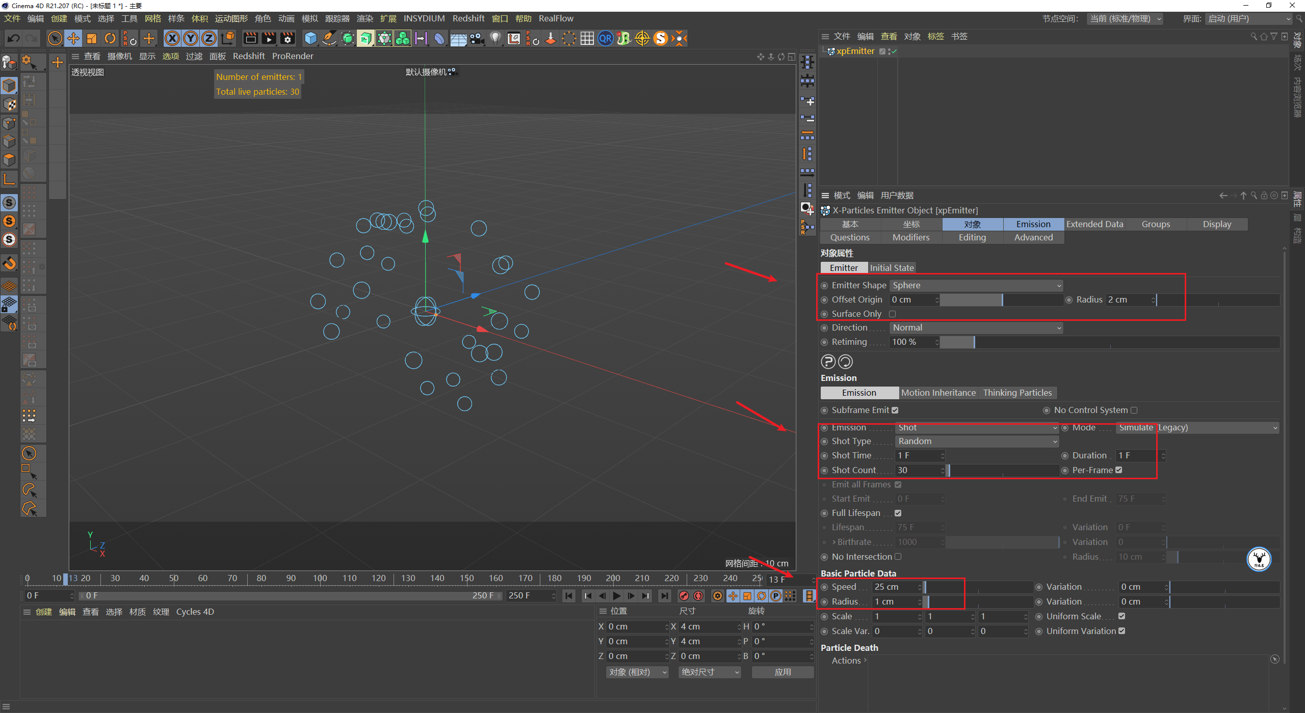This screenshot has width=1305, height=713.
Task: Open Actions under Particle Death
Action: [847, 661]
